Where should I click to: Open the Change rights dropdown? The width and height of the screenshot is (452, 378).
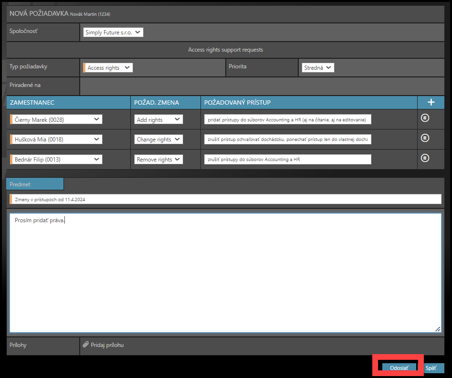tap(158, 140)
